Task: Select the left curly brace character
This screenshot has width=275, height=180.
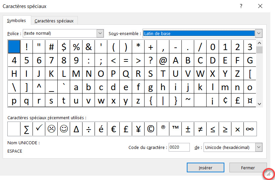Action: [151, 100]
